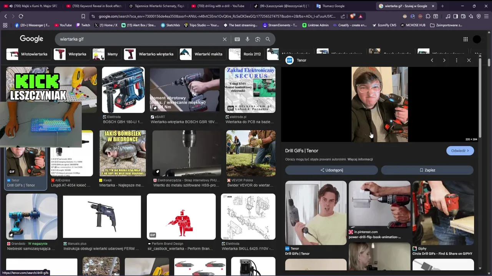This screenshot has height=276, width=492.
Task: Start voice search with the microphone icon
Action: tap(248, 39)
